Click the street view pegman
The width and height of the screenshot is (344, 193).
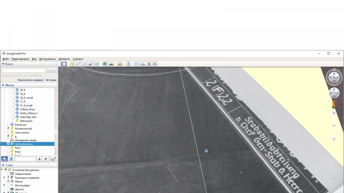tap(334, 104)
